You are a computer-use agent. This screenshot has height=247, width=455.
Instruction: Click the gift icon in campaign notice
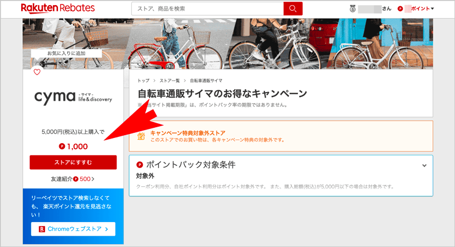coord(141,136)
